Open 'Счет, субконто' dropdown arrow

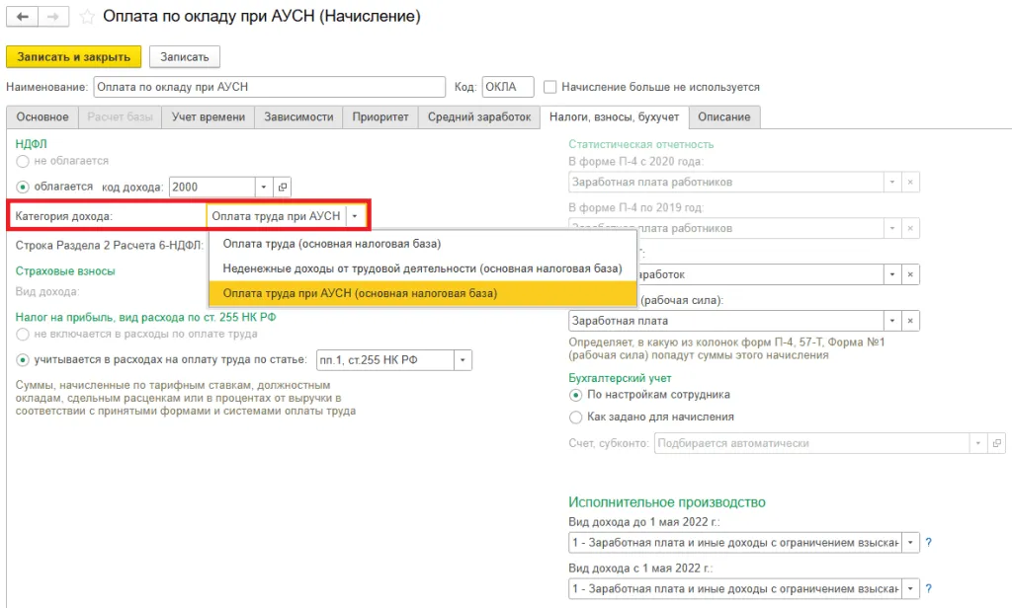[978, 443]
